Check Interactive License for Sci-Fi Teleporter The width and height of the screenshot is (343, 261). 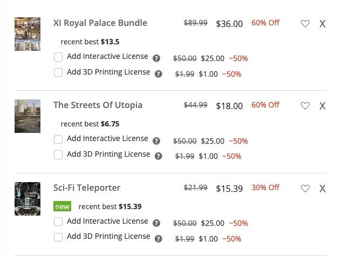pyautogui.click(x=58, y=222)
